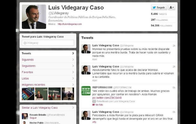Select the Tweets sidebar menu item

[x=48, y=53]
